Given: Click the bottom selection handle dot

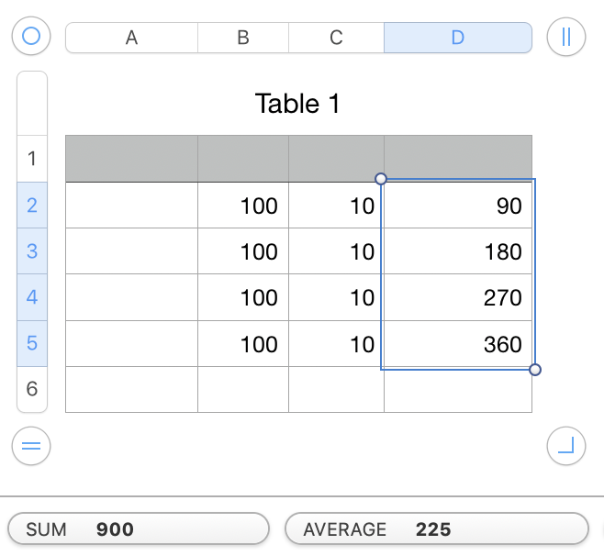Looking at the screenshot, I should (x=535, y=370).
